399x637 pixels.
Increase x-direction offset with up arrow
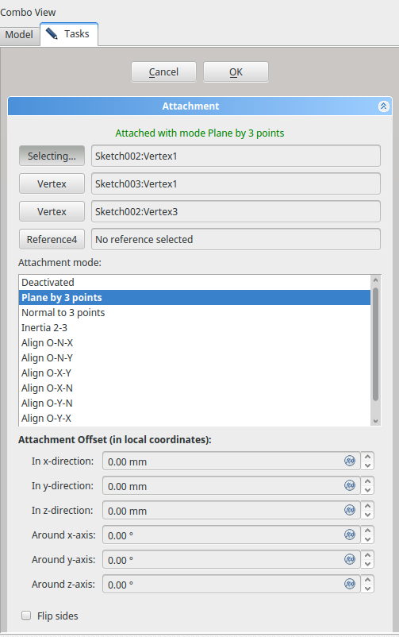(368, 457)
